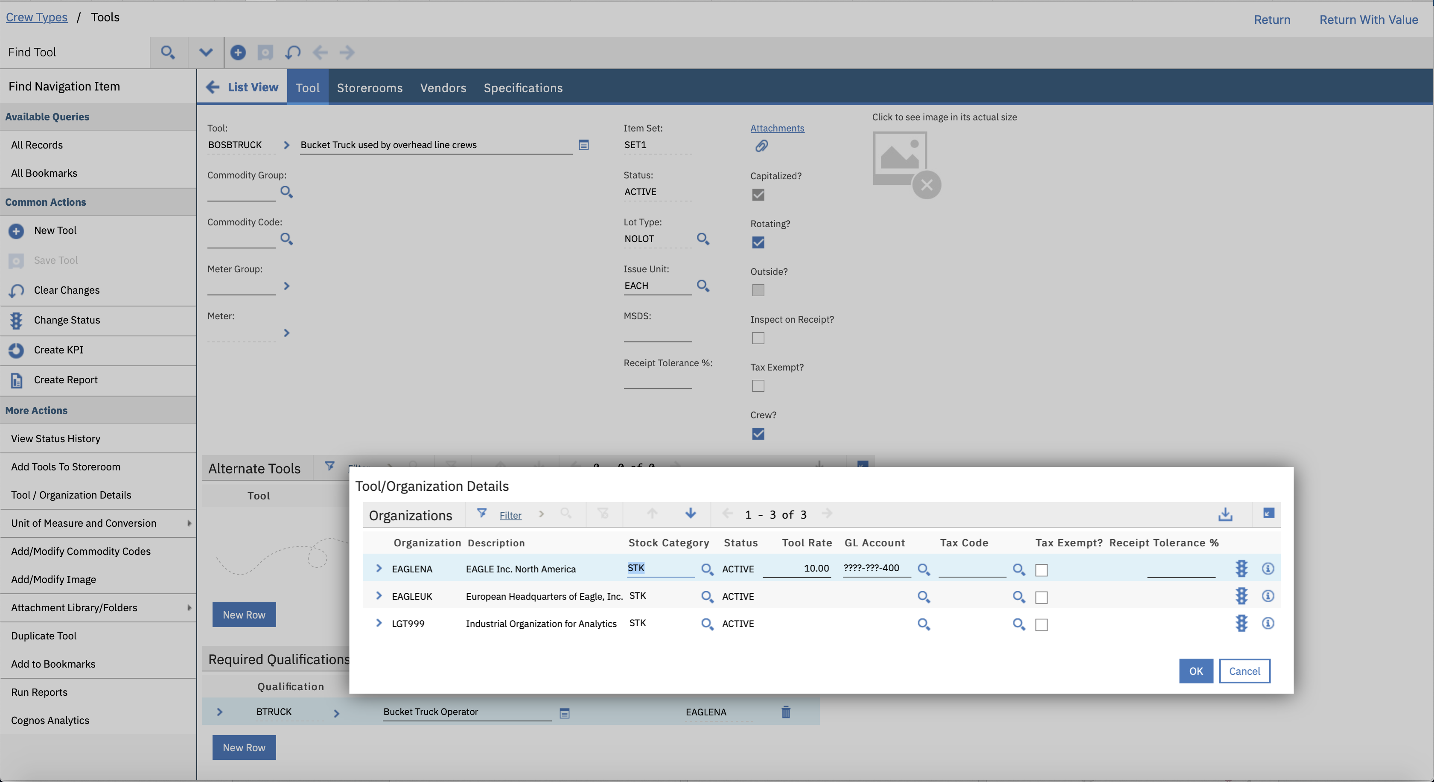The height and width of the screenshot is (782, 1434).
Task: Click download icon in Organizations table header
Action: 1225,514
